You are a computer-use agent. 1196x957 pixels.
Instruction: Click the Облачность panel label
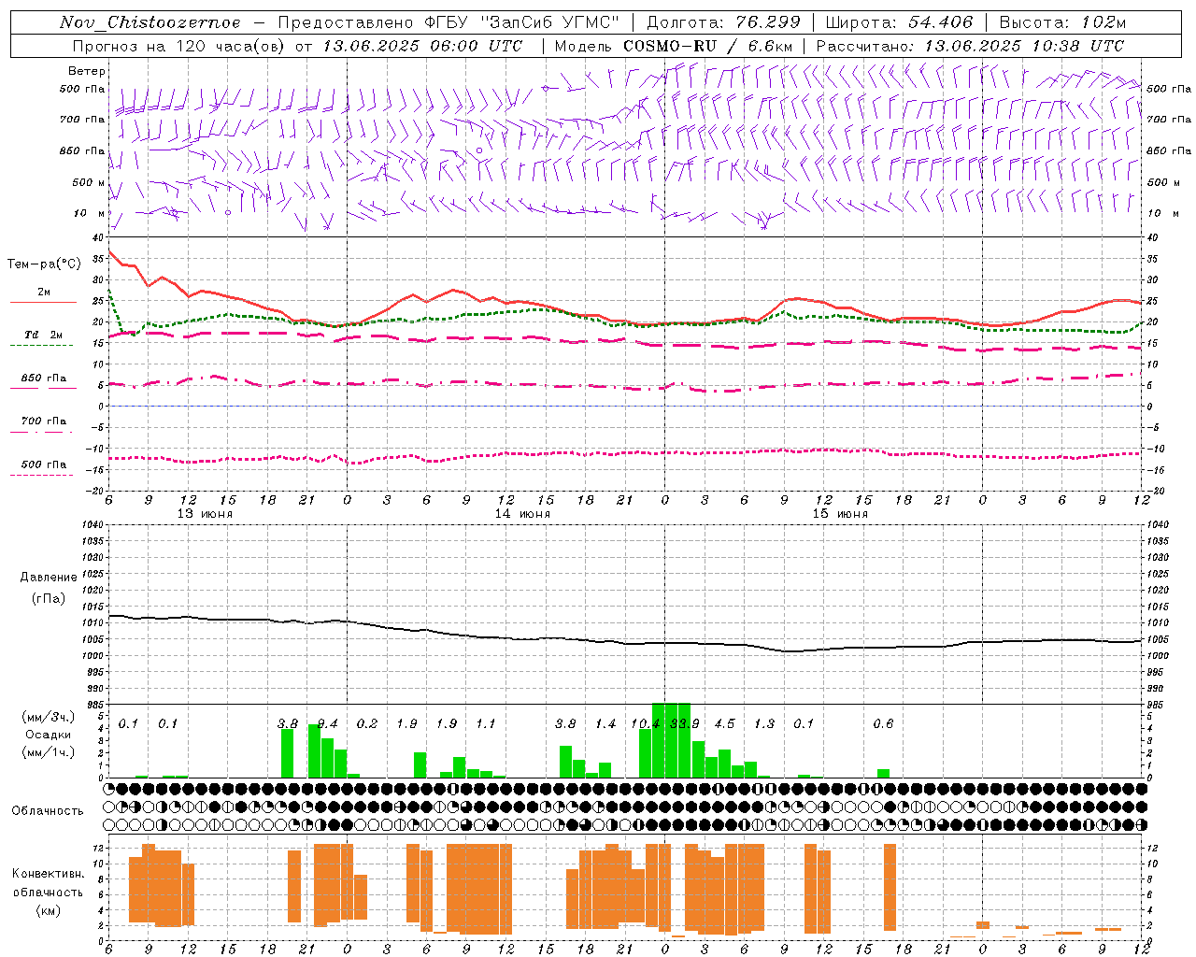(x=48, y=811)
